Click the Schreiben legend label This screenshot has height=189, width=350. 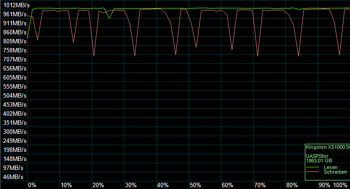336,172
